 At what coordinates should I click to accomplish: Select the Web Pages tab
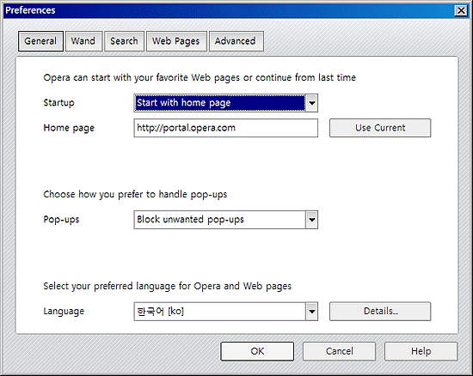[x=176, y=41]
